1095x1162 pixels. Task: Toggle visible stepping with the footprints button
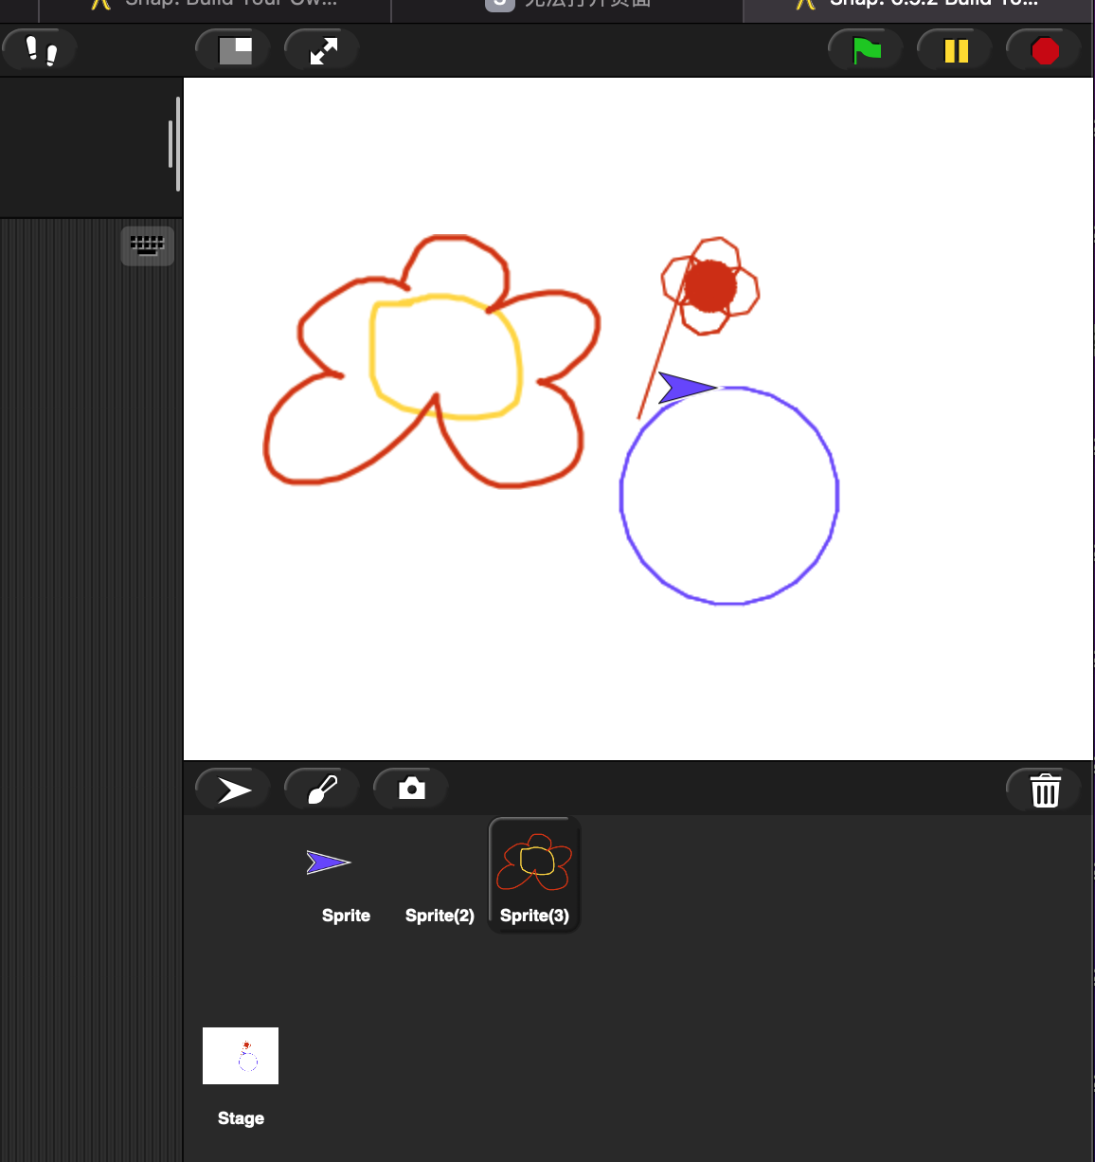(40, 49)
